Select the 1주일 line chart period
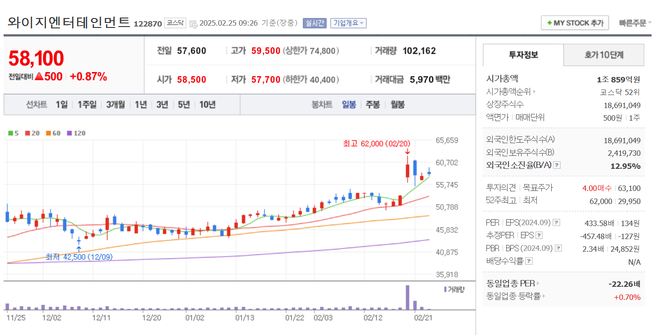 87,104
